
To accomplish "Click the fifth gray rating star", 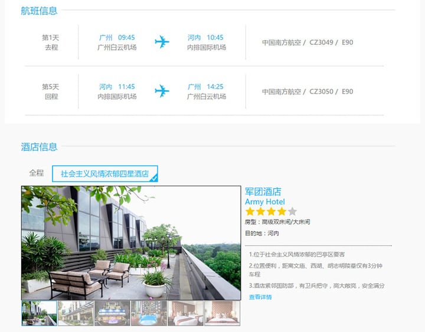I will coord(292,211).
